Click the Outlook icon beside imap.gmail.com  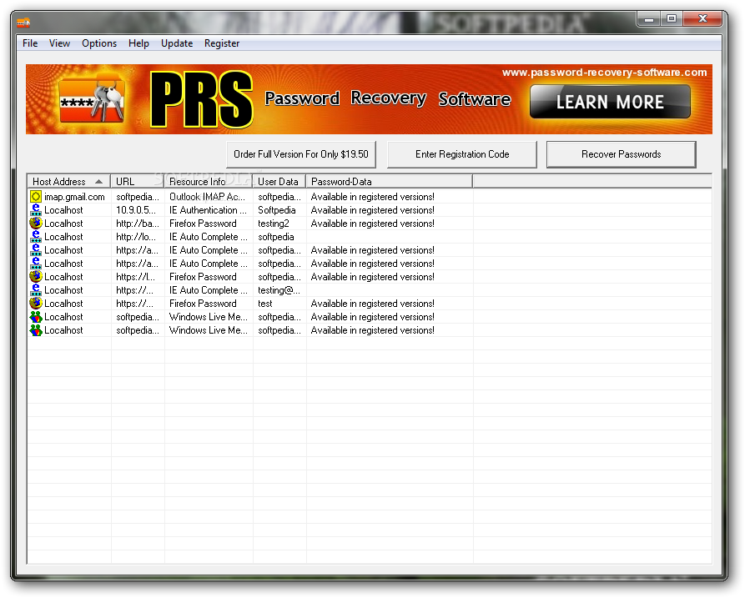(x=36, y=197)
